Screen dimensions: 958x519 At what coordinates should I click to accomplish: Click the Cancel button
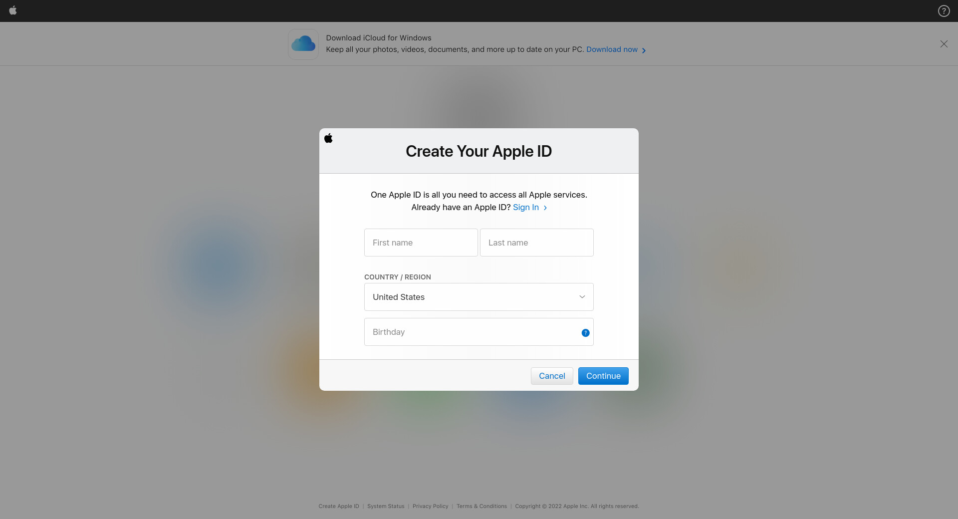[x=552, y=376]
